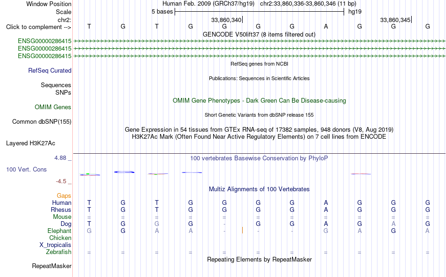446x277 pixels.
Task: Click the H3K27Ac Mark ENCODE track title
Action: coord(259,137)
